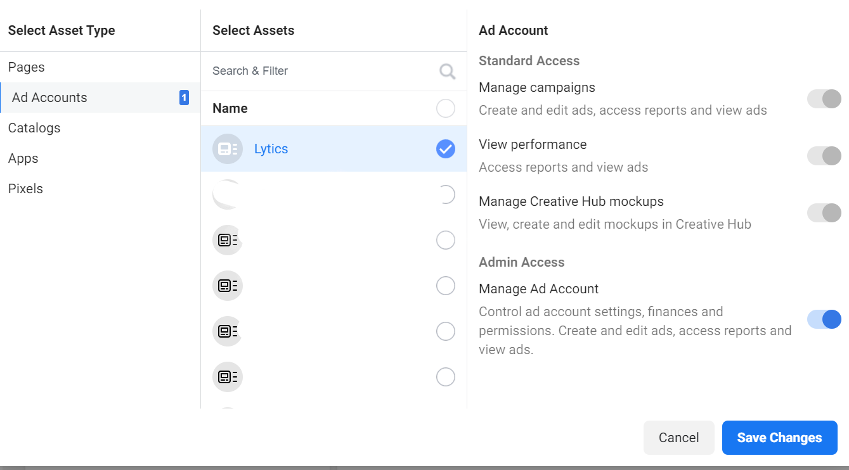Click the Save Changes button
The image size is (849, 470).
[780, 438]
